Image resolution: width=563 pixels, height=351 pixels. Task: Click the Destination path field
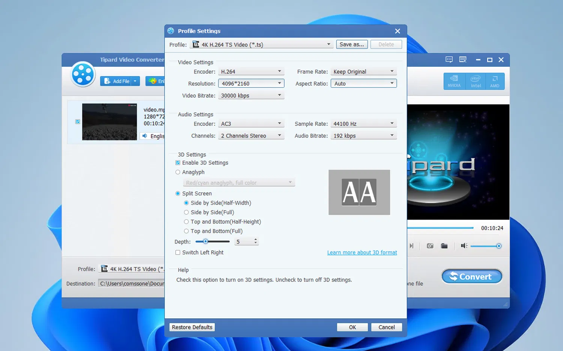point(131,283)
